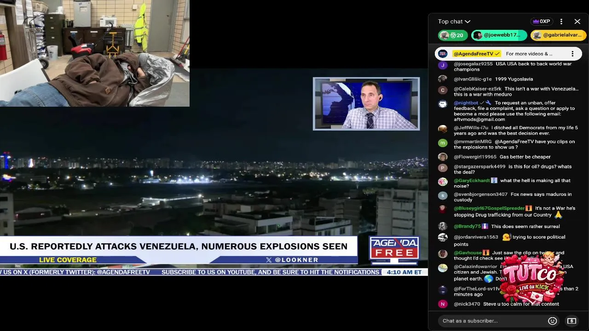
Task: Select username @josegalaz9255 in chat
Action: pos(473,64)
